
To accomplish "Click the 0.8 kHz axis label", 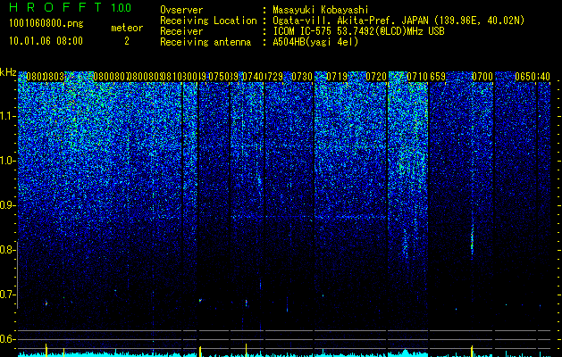I will pos(8,250).
